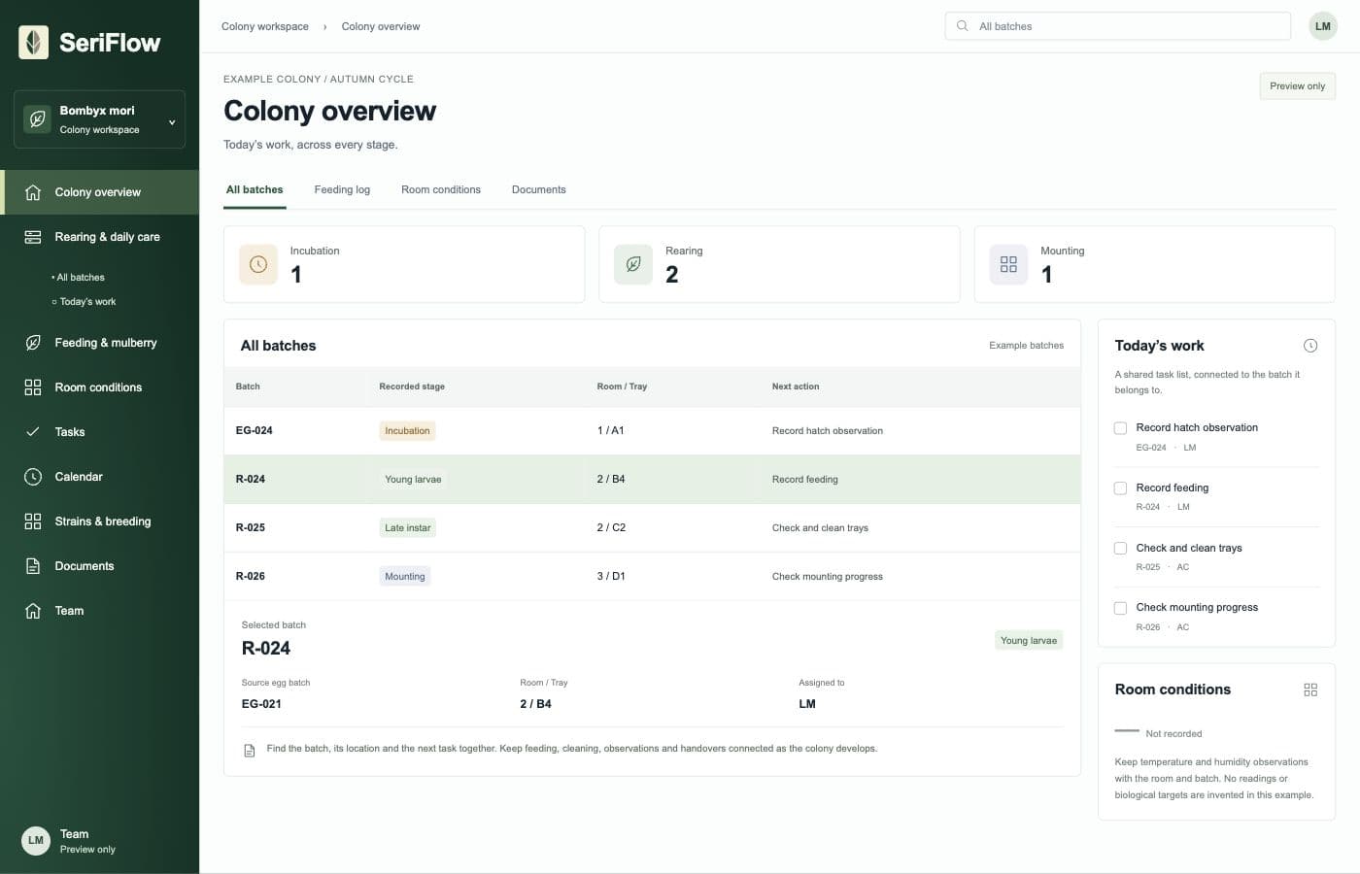Open Colony workspace breadcrumb link
This screenshot has width=1360, height=874.
tap(265, 26)
